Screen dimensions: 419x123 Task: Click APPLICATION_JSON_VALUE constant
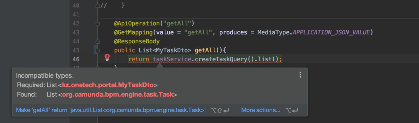pyautogui.click(x=332, y=32)
